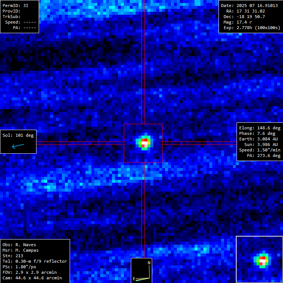Screen dimensions: 283x283
Task: Click the 'Cam: 44.6 x 44.6 arcmin' line
Action: click(x=32, y=278)
